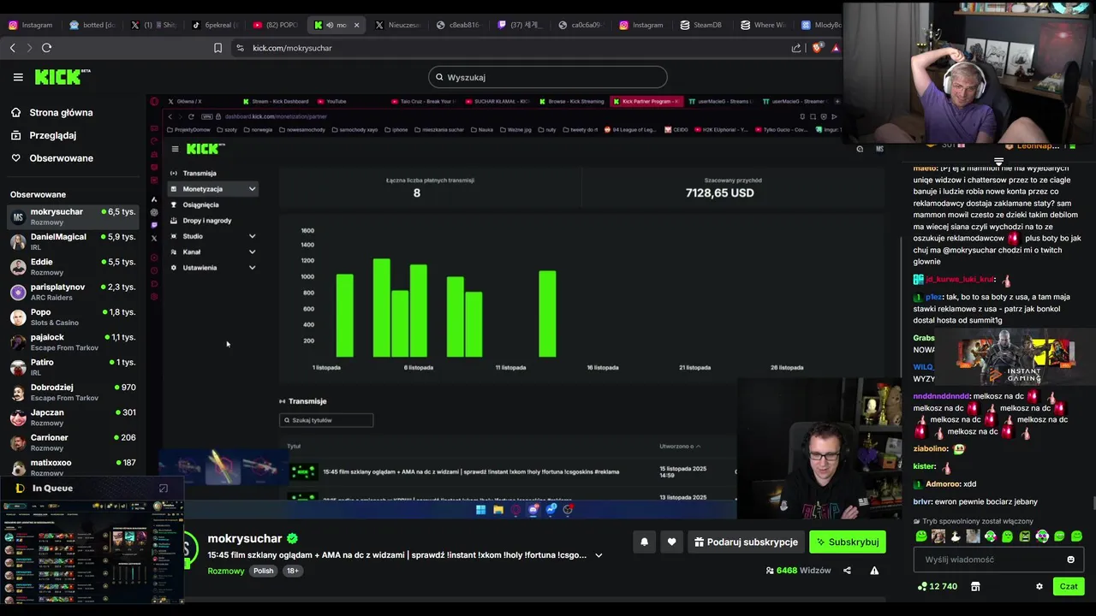Open mokrysuchar in followed list
The width and height of the screenshot is (1096, 616).
click(73, 217)
